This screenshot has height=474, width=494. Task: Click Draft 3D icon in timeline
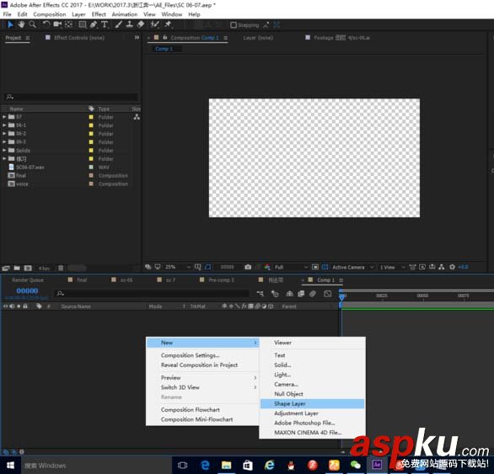point(275,293)
